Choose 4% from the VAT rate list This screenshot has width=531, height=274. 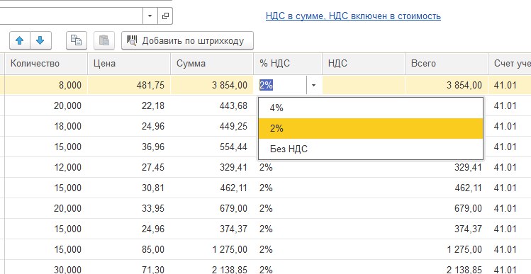(371, 108)
